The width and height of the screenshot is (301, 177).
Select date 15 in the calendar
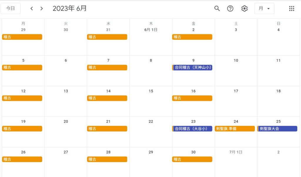pos(151,91)
